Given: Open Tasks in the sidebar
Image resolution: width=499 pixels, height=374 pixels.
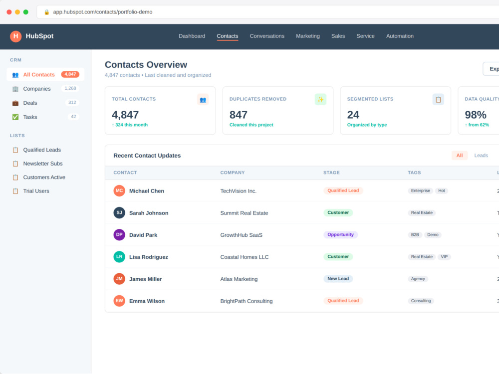Looking at the screenshot, I should click(x=45, y=117).
